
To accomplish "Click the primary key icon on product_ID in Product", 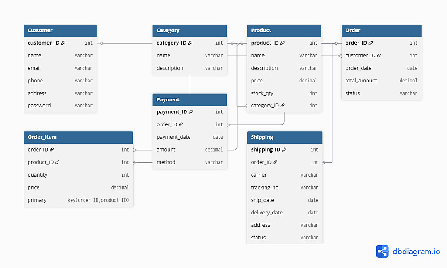I will click(283, 43).
